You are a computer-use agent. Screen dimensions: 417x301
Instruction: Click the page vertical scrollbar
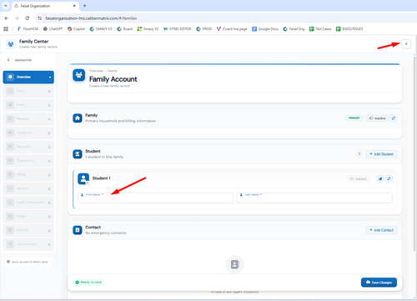tap(414, 153)
